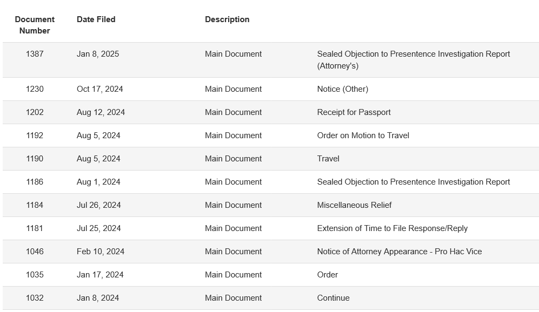The height and width of the screenshot is (312, 539).
Task: Click the Description column header
Action: (227, 19)
